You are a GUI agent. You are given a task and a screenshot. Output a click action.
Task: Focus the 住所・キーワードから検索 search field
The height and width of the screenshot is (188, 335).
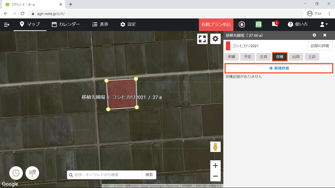(105, 175)
